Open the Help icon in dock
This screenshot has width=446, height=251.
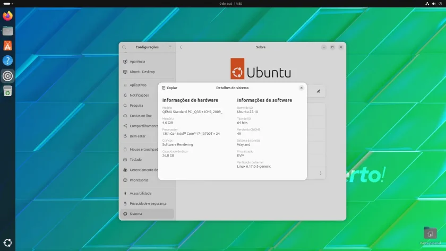point(7,60)
